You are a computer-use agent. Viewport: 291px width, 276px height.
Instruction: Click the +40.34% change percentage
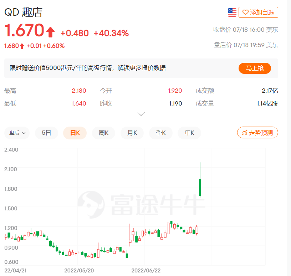[x=111, y=33]
